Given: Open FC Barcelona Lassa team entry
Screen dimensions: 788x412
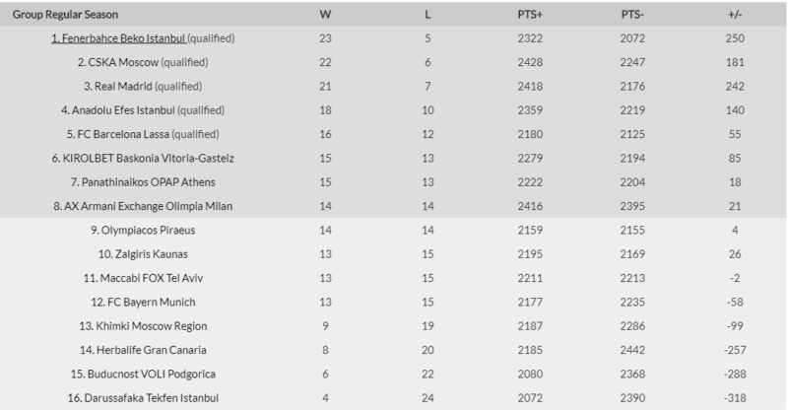Looking at the screenshot, I should pyautogui.click(x=122, y=134).
